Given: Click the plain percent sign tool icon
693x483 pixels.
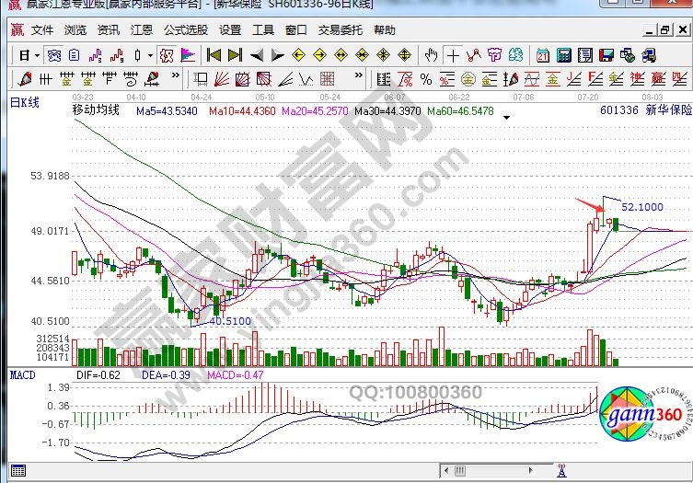Looking at the screenshot, I should [426, 79].
